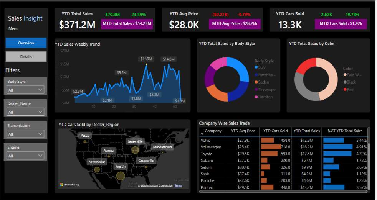This screenshot has width=377, height=200.
Task: Sort table by YTD Avg Price header
Action: click(243, 131)
